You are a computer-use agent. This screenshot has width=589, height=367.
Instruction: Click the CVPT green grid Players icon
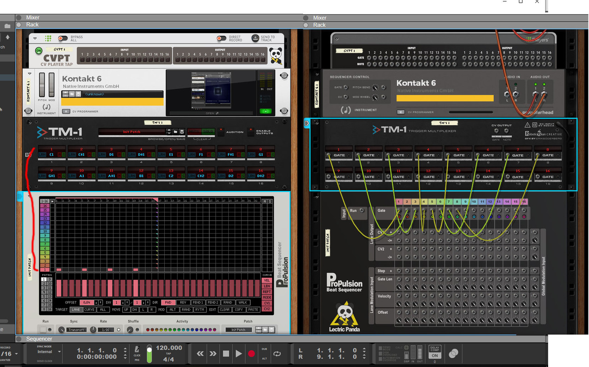pos(48,39)
